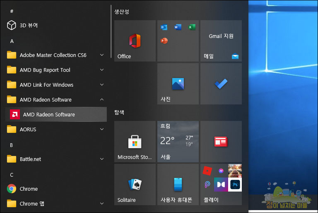Click the app list scrollbar
Screen dimensions: 318x213
click(x=111, y=31)
